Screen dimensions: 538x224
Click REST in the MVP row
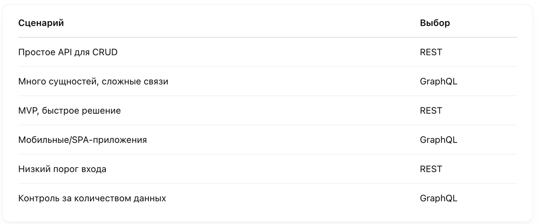pyautogui.click(x=431, y=111)
